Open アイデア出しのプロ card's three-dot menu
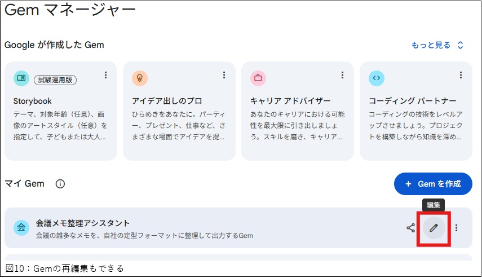 [x=224, y=75]
